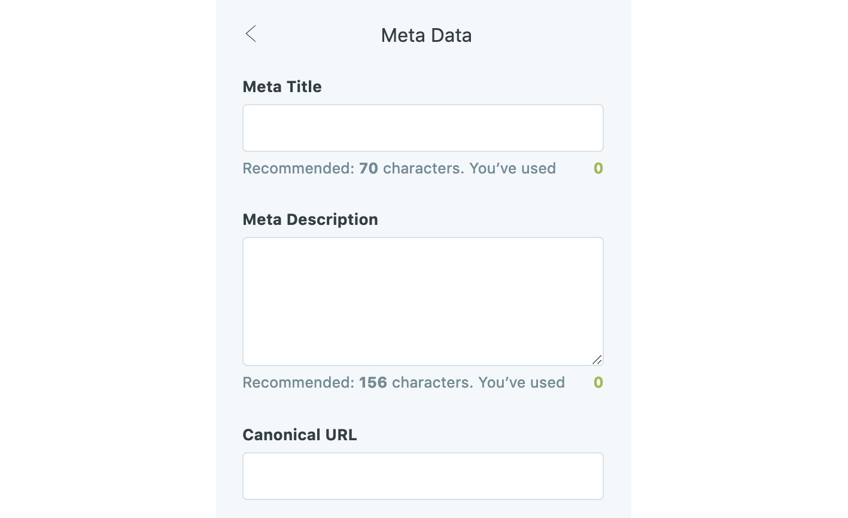
Task: Click "characters." word in the 70 hint
Action: (x=423, y=169)
